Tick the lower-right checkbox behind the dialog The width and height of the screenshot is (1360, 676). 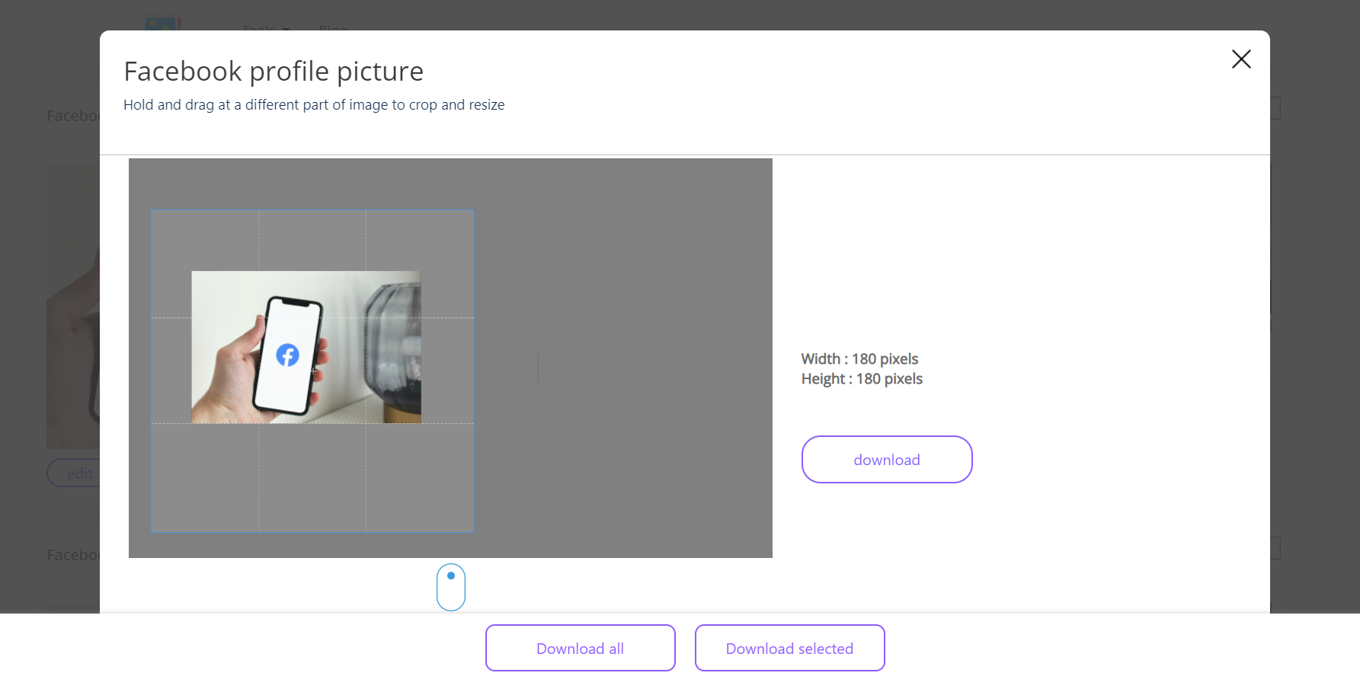pos(1275,548)
